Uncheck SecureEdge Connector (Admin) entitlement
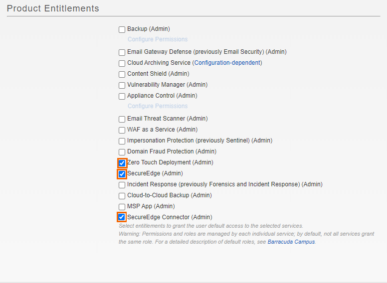The width and height of the screenshot is (387, 283). pyautogui.click(x=122, y=217)
